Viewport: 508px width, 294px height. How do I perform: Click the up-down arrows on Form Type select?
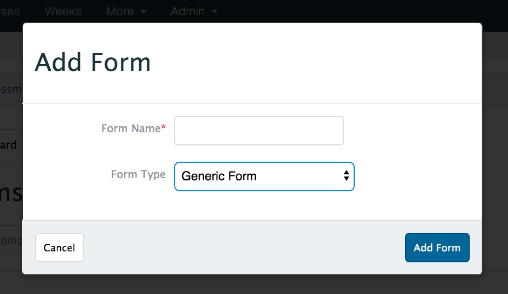click(346, 176)
